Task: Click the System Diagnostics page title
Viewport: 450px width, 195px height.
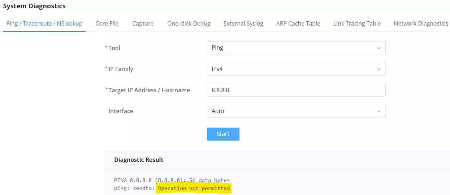Action: tap(34, 6)
